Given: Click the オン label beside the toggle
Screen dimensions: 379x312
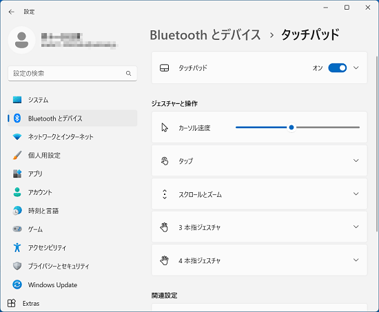Looking at the screenshot, I should point(318,68).
